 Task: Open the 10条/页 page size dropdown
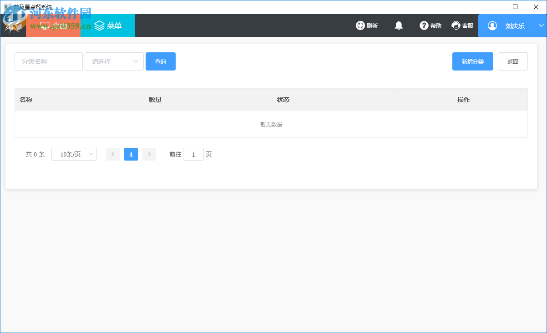coord(74,154)
